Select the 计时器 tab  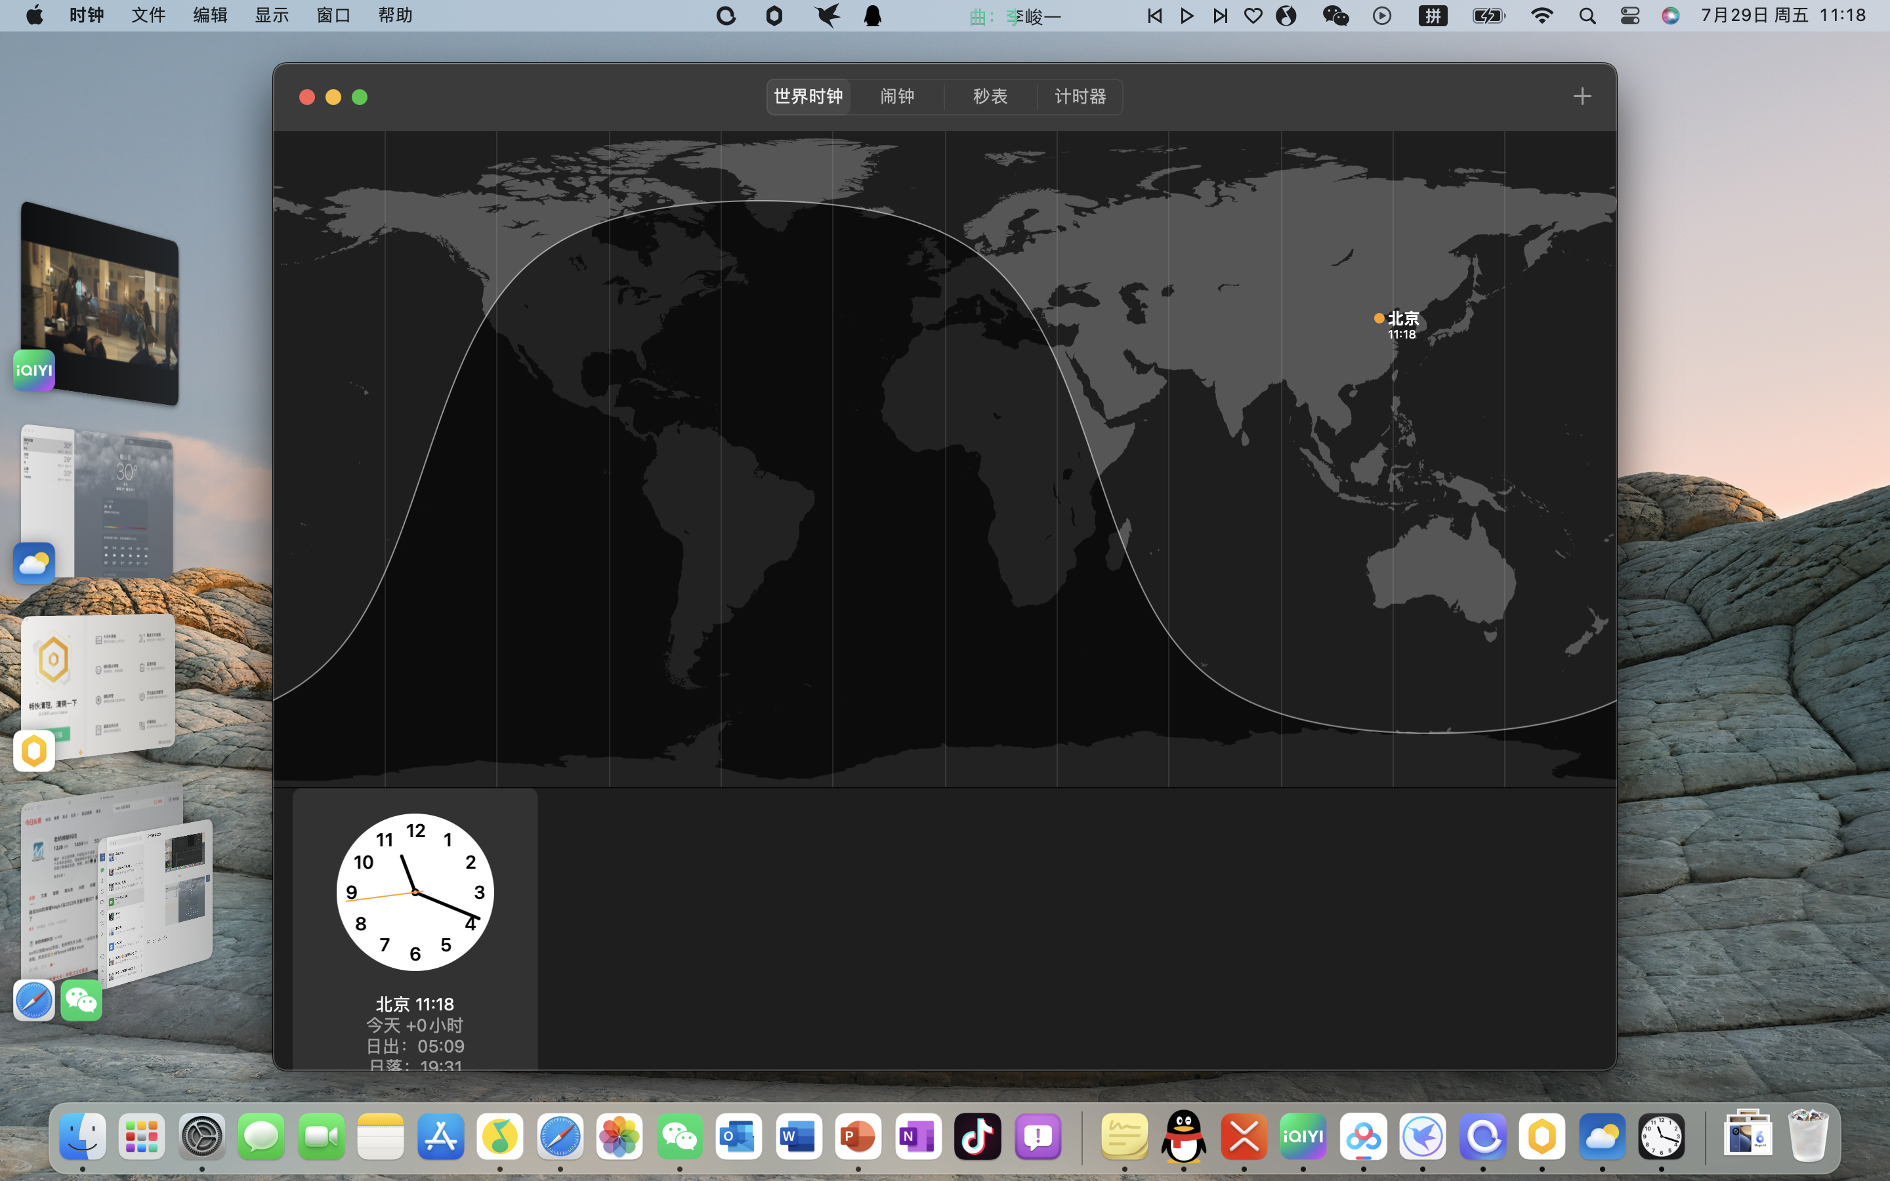pyautogui.click(x=1080, y=96)
